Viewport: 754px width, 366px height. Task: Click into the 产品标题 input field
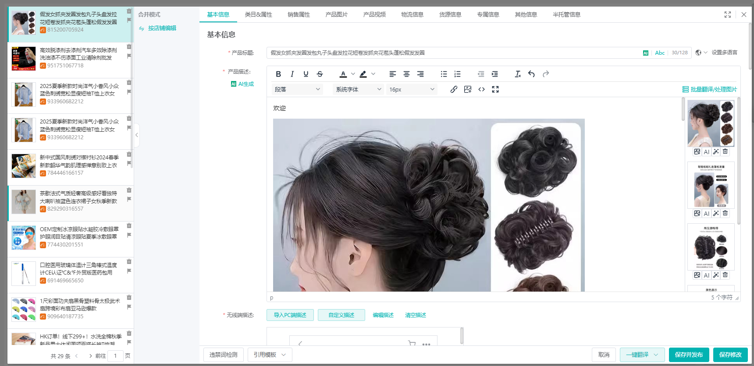(x=452, y=53)
